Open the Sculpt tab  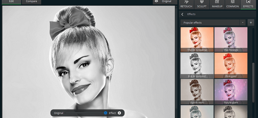click(x=202, y=4)
